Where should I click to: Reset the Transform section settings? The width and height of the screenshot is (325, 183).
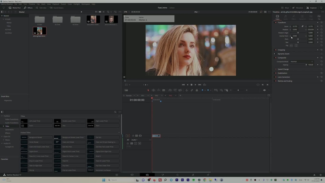click(x=321, y=23)
